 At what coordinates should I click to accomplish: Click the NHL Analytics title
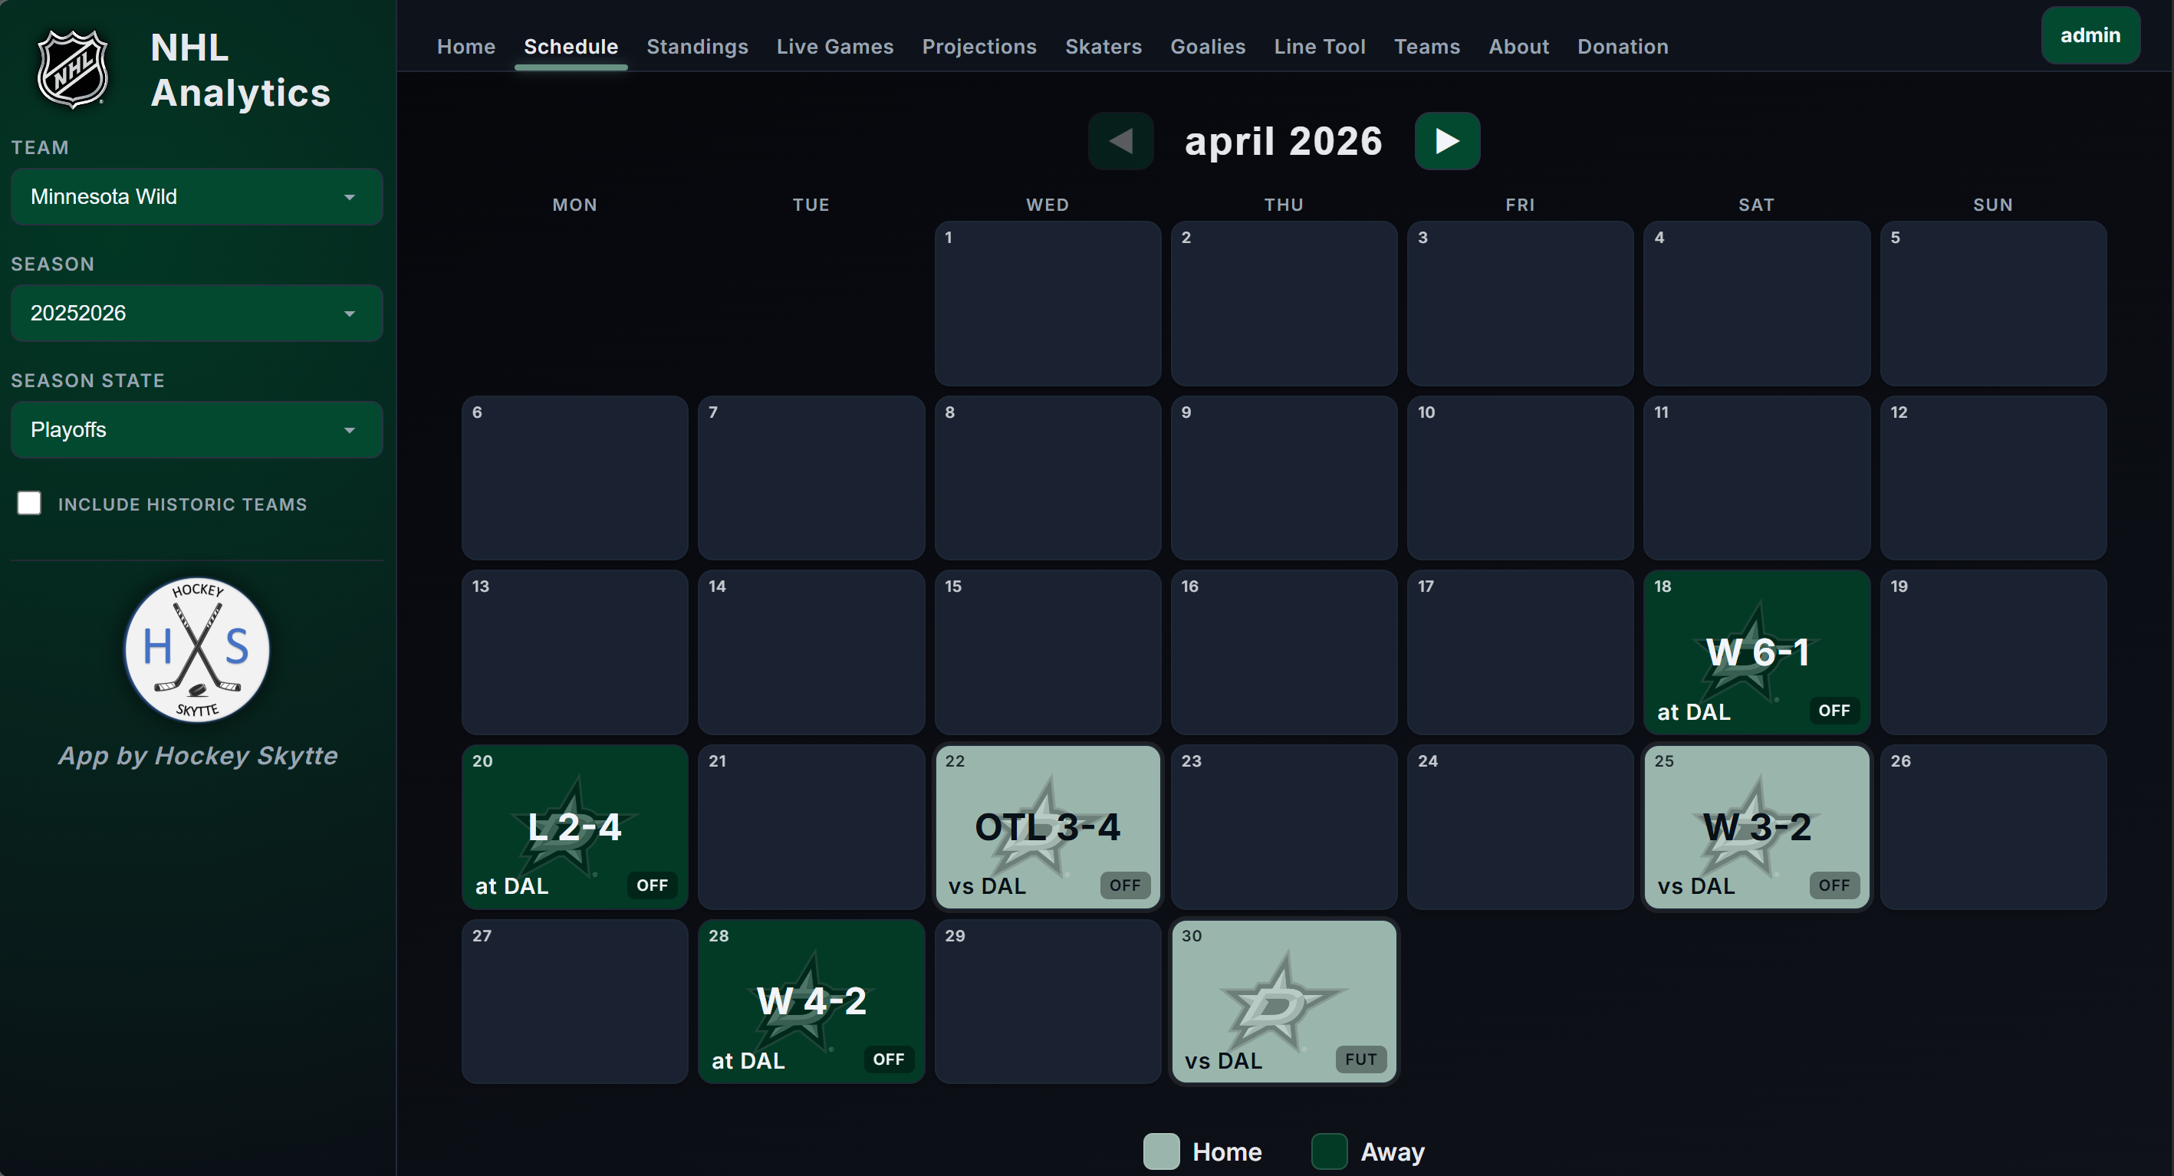241,70
